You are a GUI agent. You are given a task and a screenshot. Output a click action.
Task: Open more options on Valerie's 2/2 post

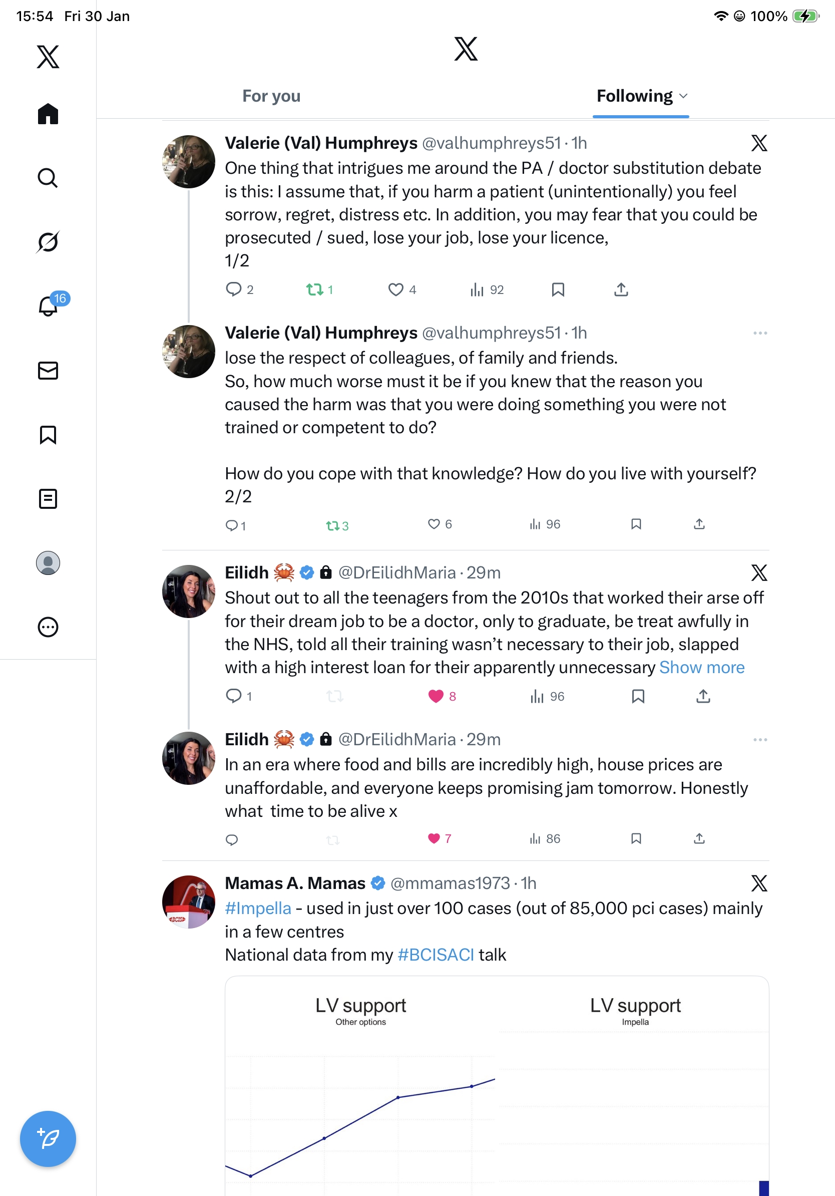(759, 333)
